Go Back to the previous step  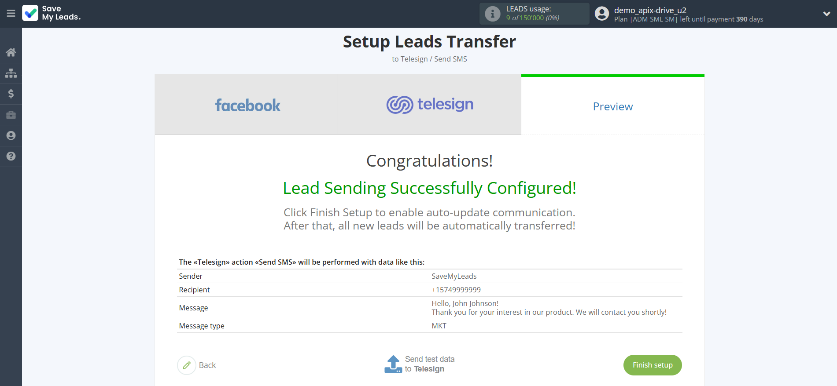(x=207, y=365)
